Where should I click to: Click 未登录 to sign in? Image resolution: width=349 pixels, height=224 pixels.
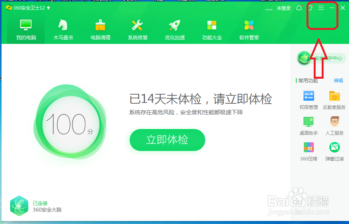tap(284, 8)
